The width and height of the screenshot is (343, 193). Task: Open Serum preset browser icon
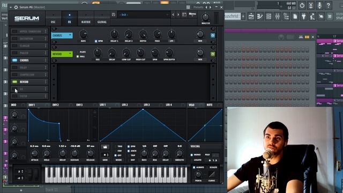[184, 14]
